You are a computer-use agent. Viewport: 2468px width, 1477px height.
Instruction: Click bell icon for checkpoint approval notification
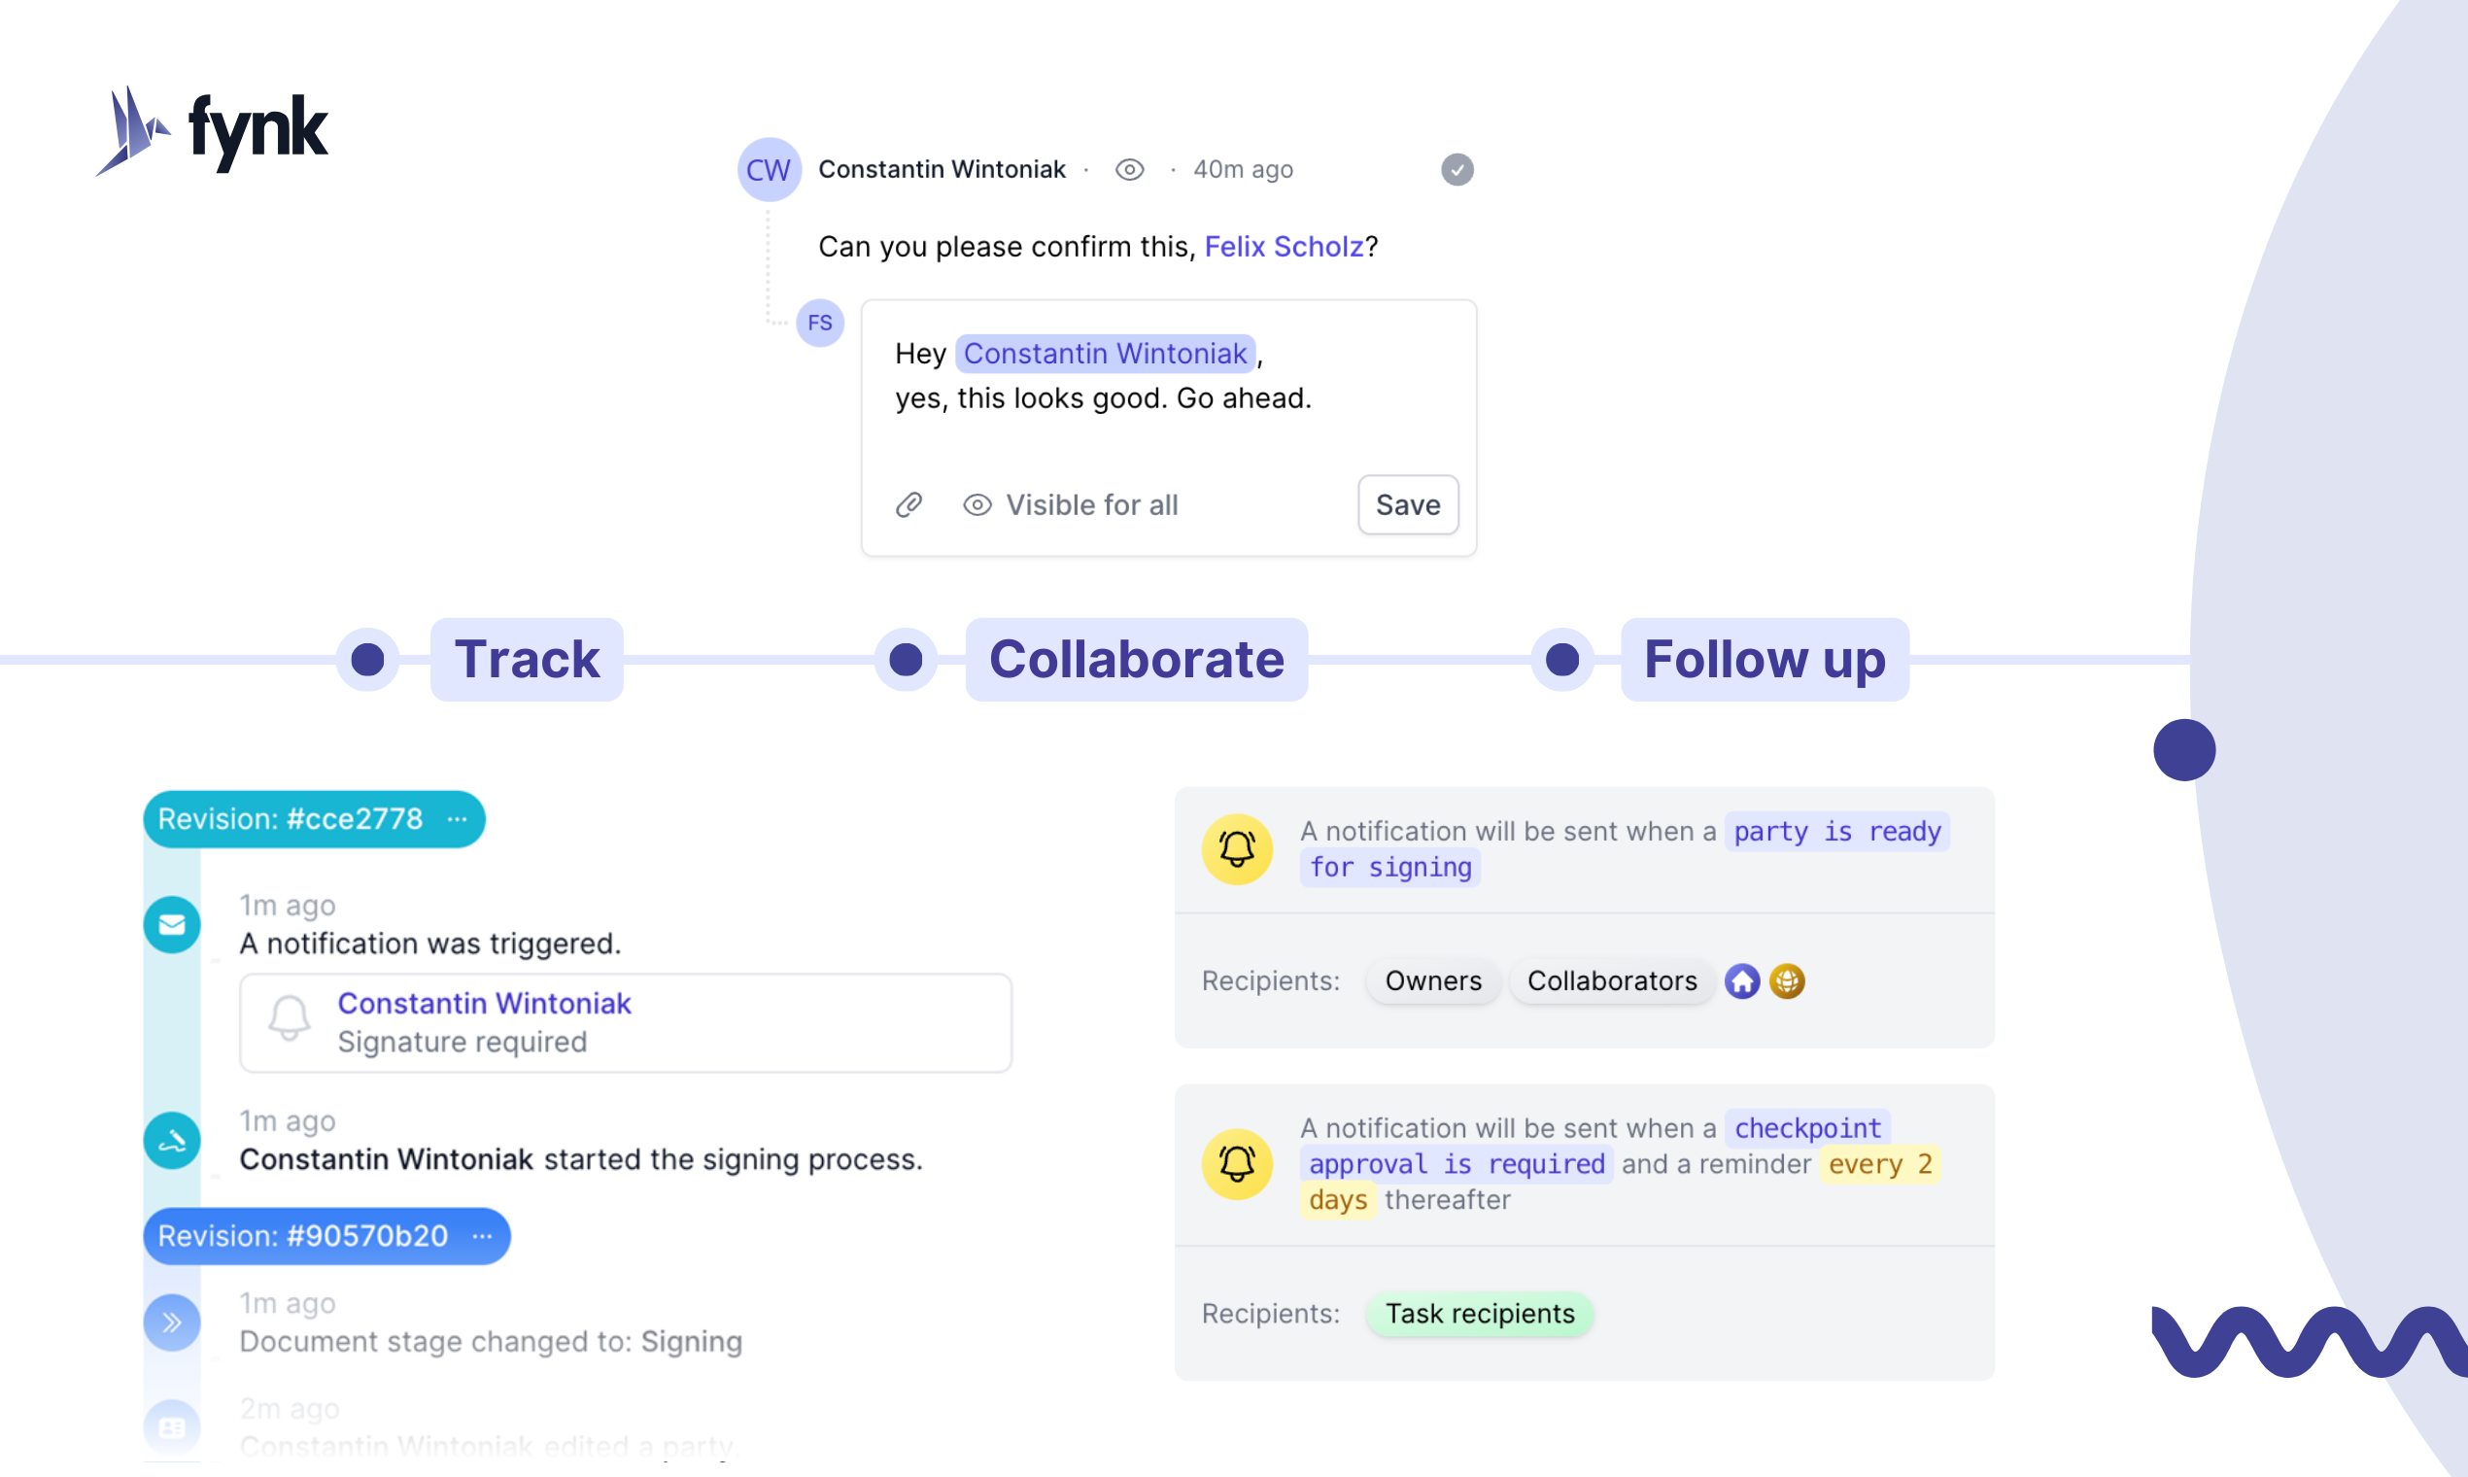[x=1237, y=1163]
